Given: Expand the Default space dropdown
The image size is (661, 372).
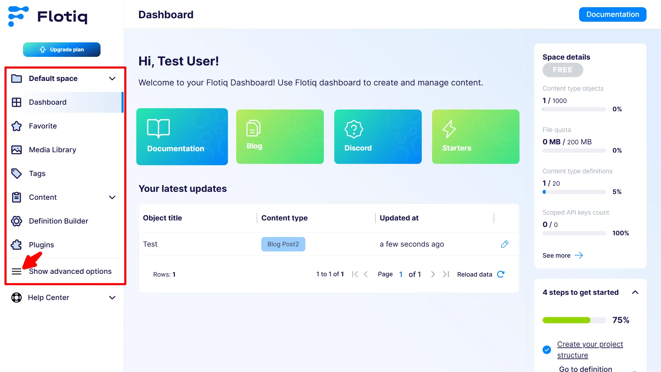Looking at the screenshot, I should pos(112,79).
